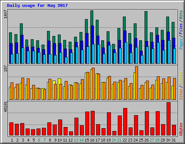185x144 pixels.
Task: Click the yellow Sites bar for day 10
Action: pos(59,81)
